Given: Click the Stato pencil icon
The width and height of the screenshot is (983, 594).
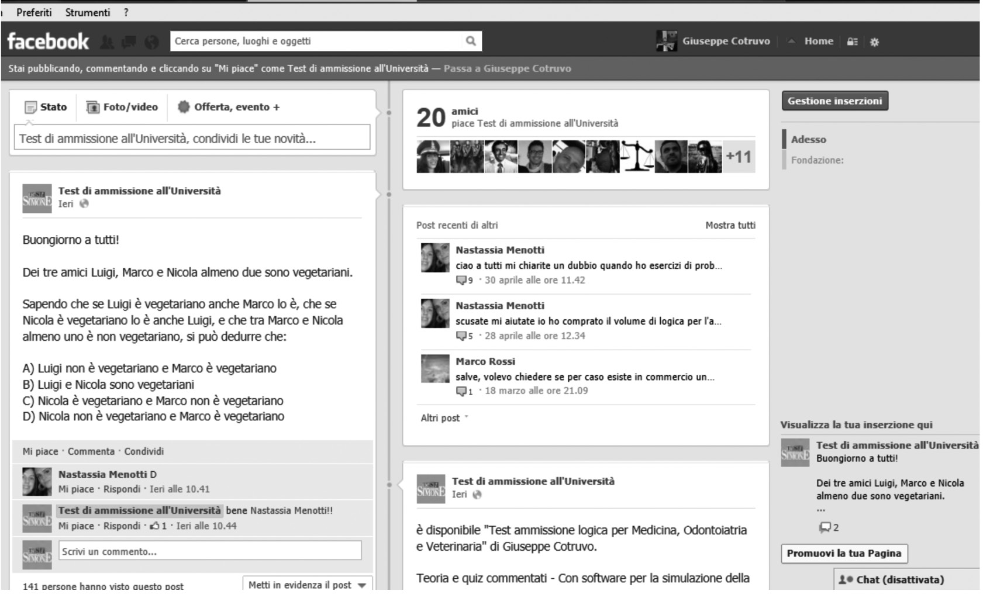Looking at the screenshot, I should 30,108.
